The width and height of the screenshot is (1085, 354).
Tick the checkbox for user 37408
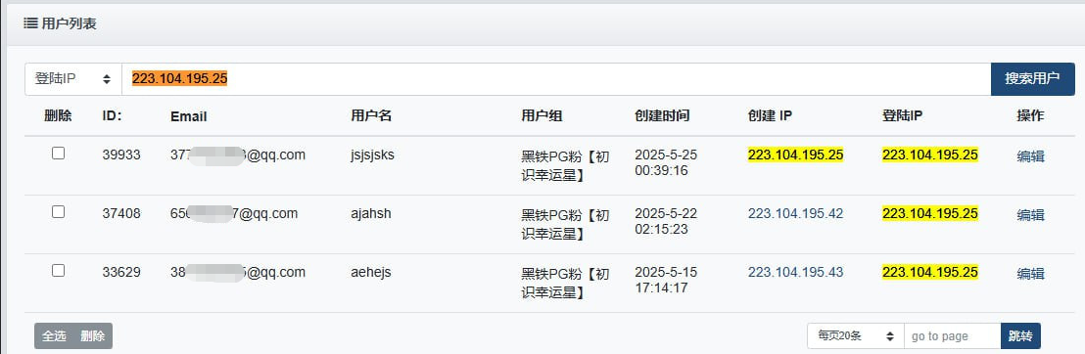[x=58, y=212]
